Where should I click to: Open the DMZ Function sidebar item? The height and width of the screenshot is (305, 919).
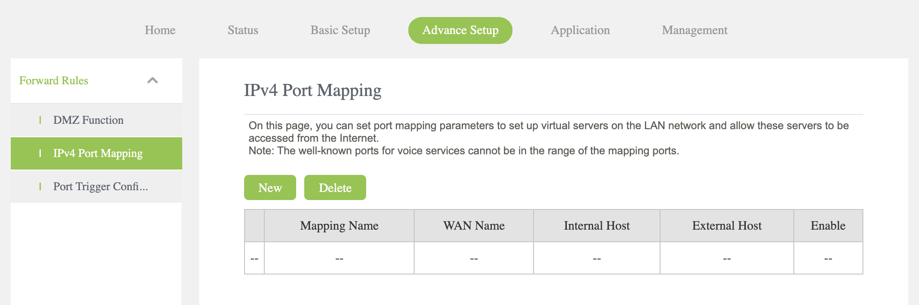(x=88, y=120)
